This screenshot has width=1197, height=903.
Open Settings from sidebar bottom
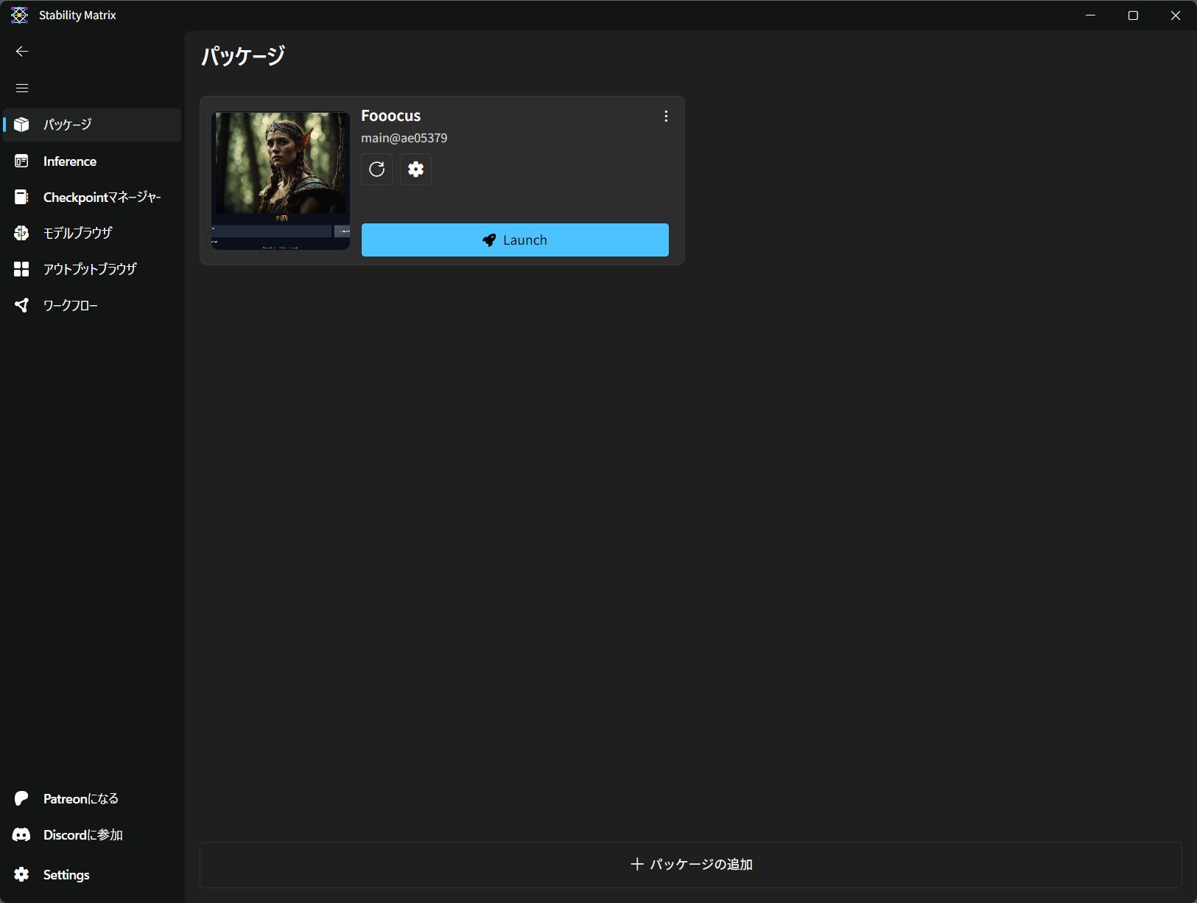click(66, 875)
